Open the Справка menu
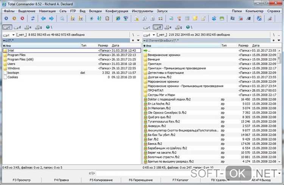 point(273,11)
